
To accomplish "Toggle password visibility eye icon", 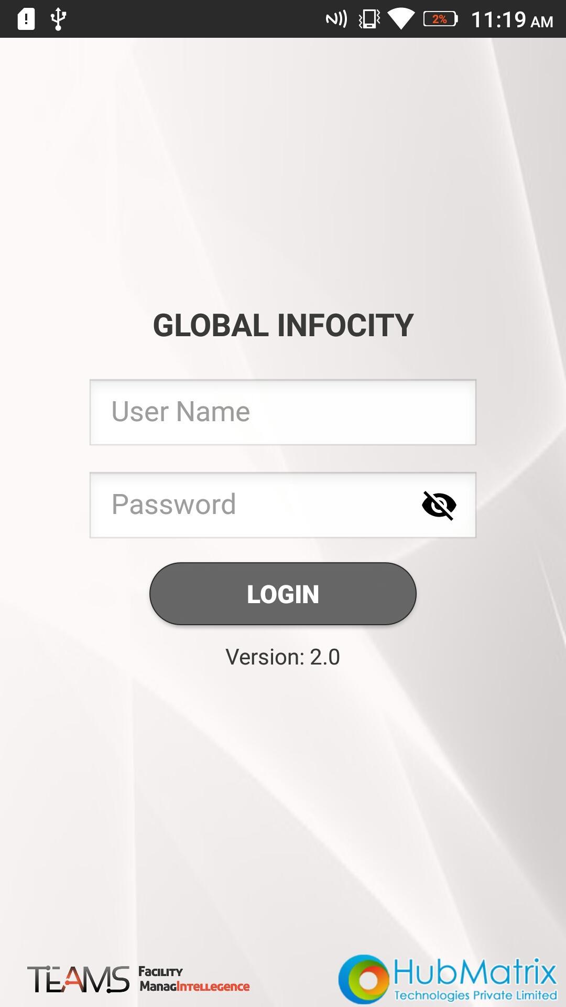I will click(439, 505).
